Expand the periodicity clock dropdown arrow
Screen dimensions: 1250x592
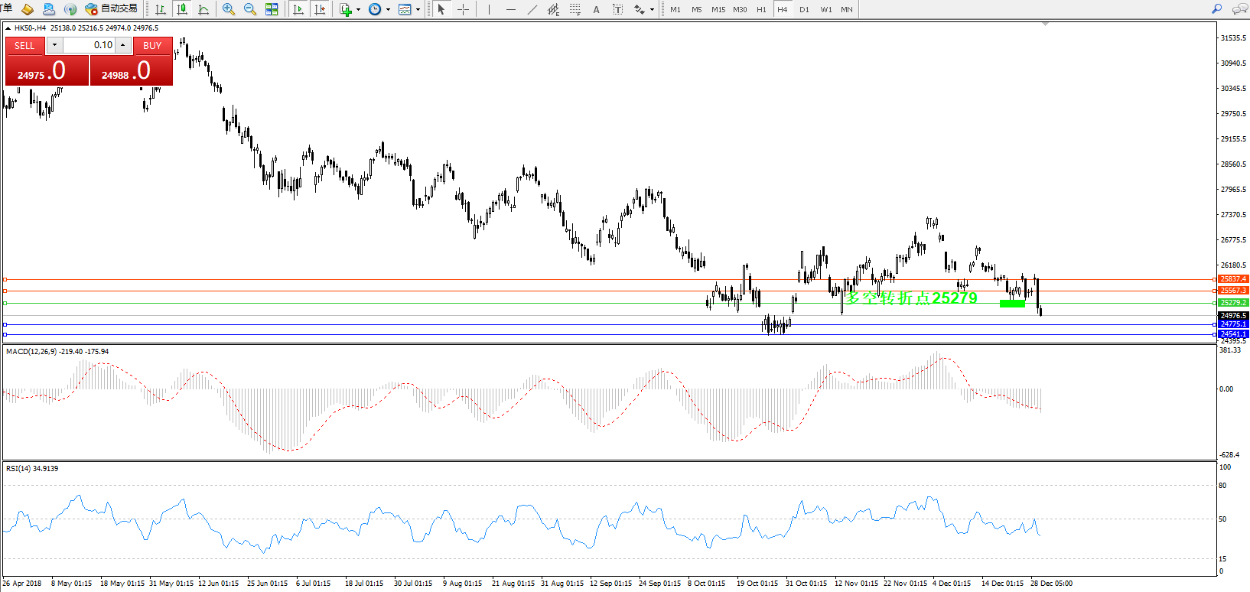388,10
